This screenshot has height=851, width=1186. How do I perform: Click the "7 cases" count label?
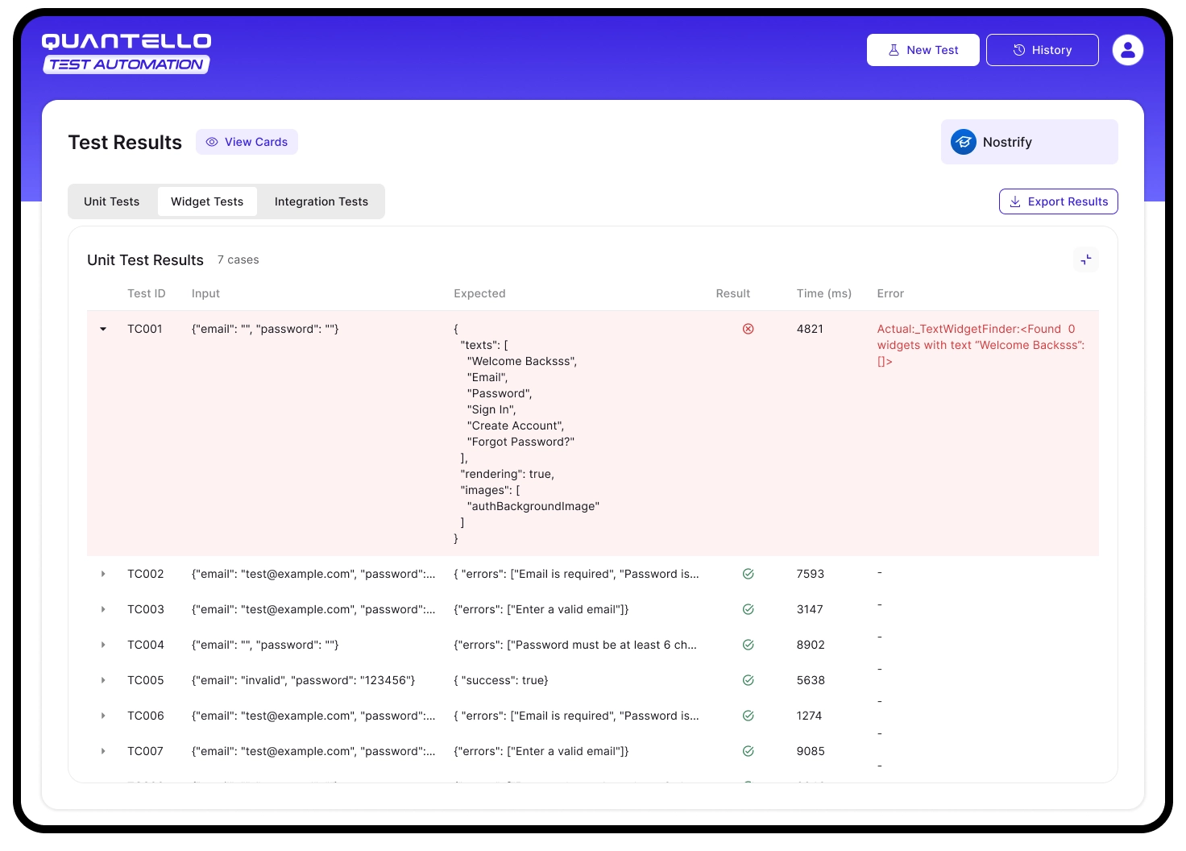(238, 259)
